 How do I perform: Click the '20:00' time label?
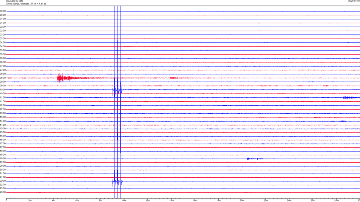3,166
